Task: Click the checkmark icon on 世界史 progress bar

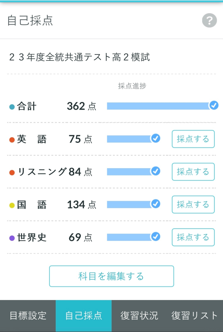Action: (156, 237)
